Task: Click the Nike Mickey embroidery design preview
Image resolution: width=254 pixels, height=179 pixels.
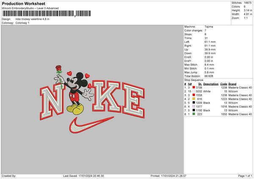Action: point(92,100)
